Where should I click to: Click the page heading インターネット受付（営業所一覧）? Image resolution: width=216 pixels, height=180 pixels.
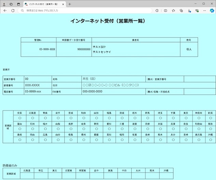click(108, 21)
